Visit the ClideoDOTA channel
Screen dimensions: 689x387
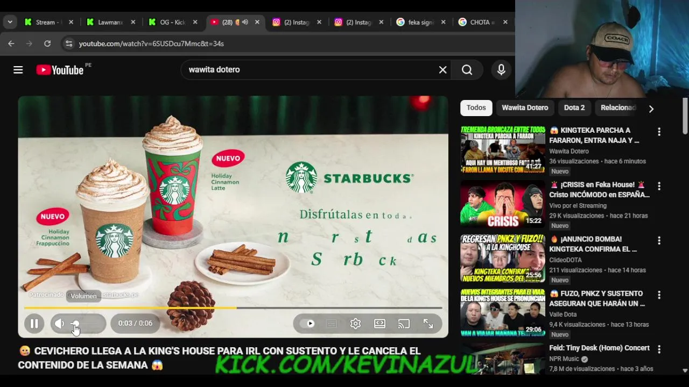(x=565, y=260)
